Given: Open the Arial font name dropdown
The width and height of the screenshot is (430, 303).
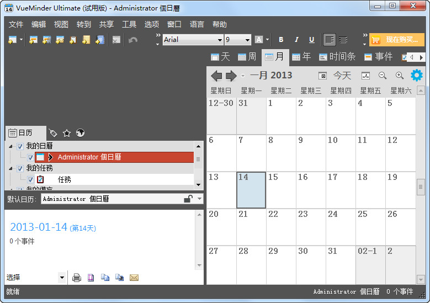Looking at the screenshot, I should (x=220, y=40).
